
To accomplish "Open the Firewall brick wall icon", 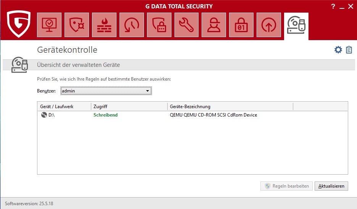I will (104, 25).
